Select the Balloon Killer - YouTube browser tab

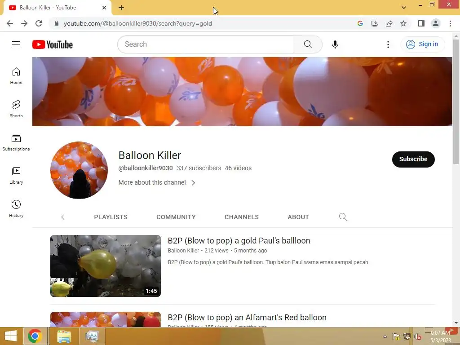[x=57, y=8]
